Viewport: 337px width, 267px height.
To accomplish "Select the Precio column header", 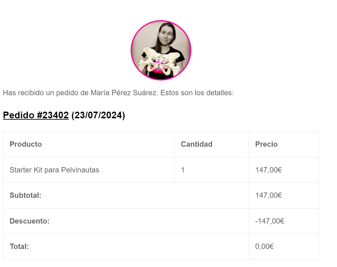I will tap(266, 144).
